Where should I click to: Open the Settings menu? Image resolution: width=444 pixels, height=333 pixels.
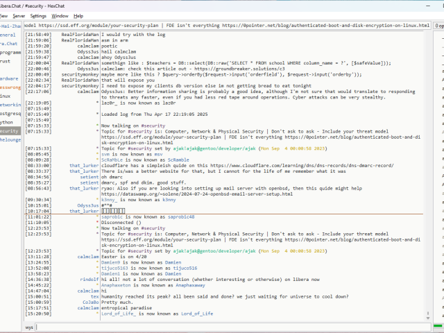pyautogui.click(x=39, y=15)
